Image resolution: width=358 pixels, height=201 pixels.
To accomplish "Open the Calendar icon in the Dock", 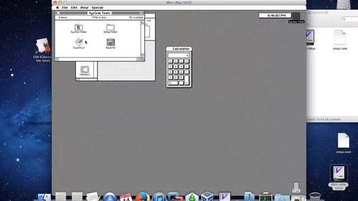I will click(126, 197).
